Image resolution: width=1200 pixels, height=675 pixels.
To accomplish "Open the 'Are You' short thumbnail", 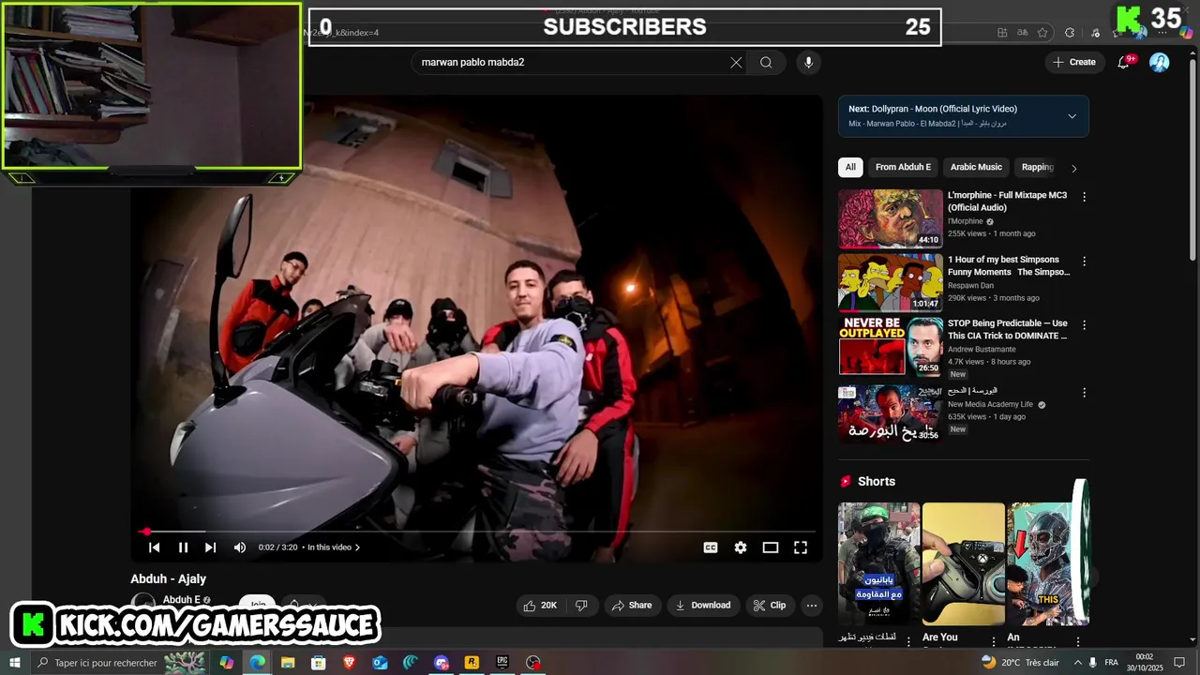I will pos(964,564).
